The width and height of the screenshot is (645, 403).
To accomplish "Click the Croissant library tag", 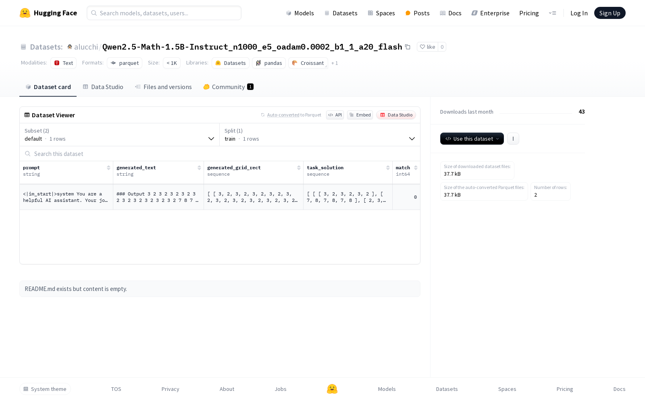I will point(308,63).
